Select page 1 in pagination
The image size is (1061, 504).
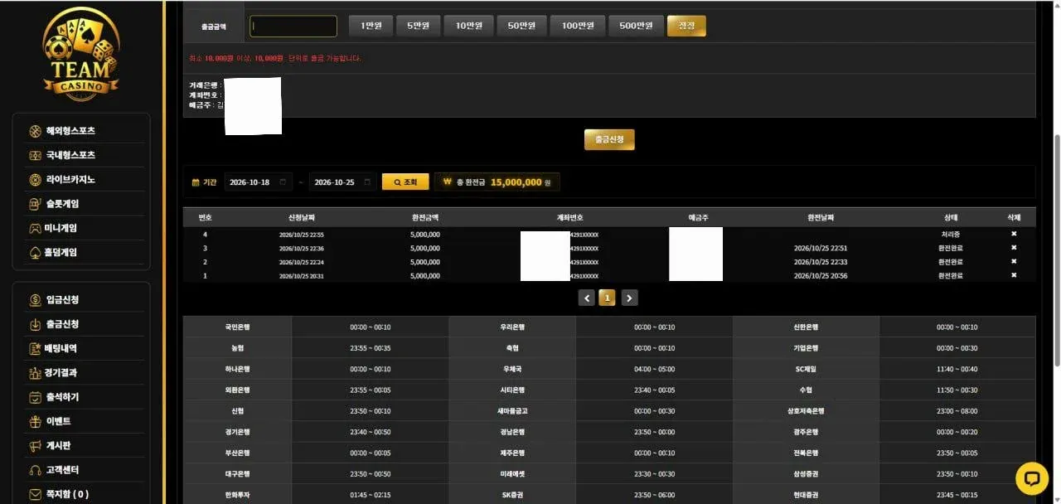[x=608, y=298]
